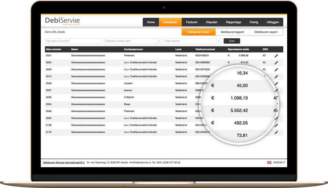Open the Debiteuren export sub-tab
328x188 pixels.
pos(266,32)
